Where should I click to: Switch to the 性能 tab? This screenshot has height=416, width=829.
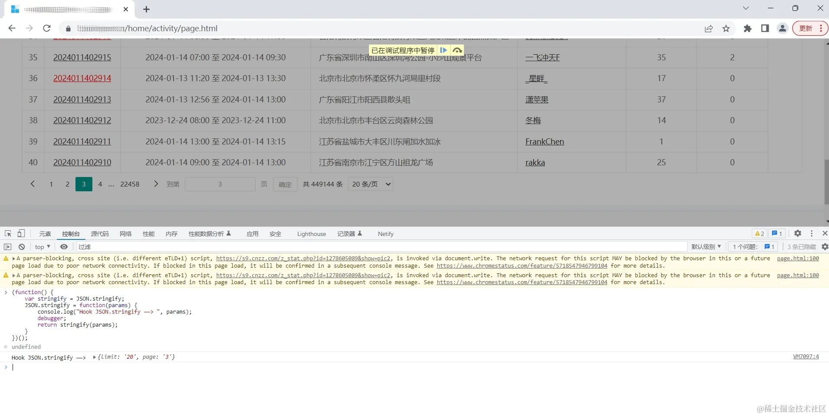point(149,234)
